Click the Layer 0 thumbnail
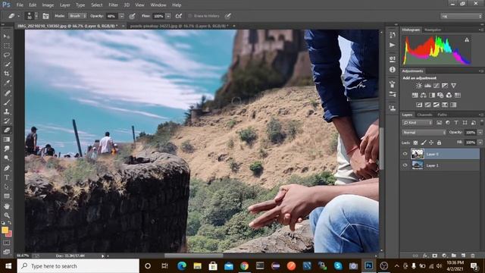 coord(418,154)
